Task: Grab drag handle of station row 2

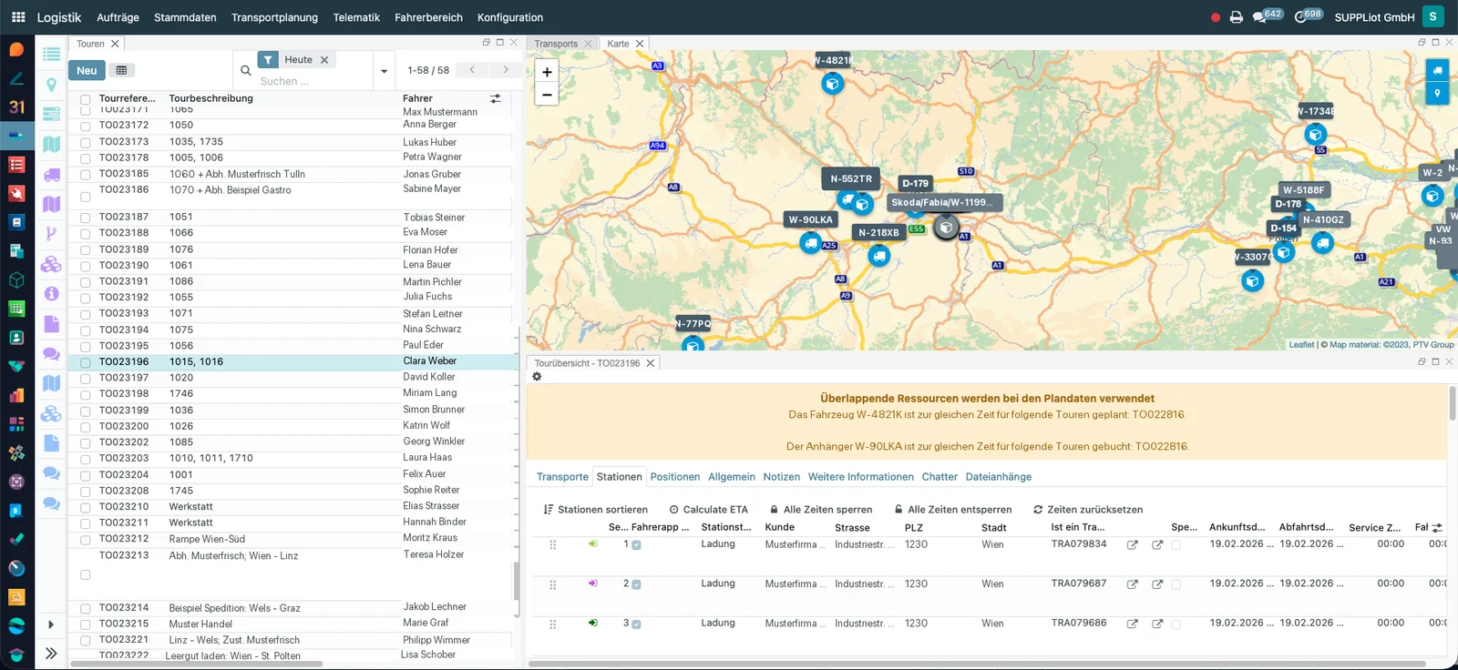Action: pos(552,585)
